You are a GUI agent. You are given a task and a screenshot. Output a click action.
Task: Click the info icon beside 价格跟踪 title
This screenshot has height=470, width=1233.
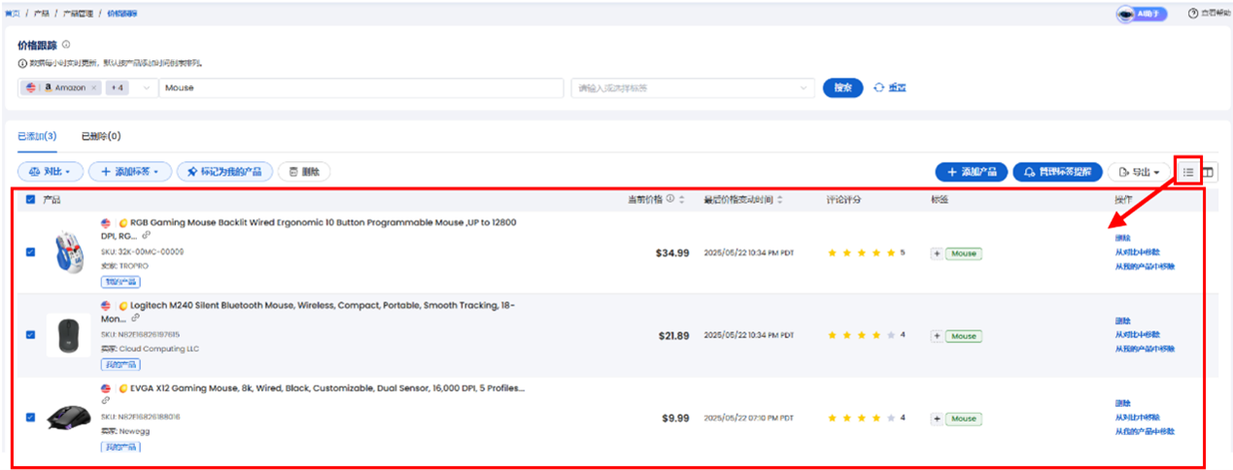66,45
